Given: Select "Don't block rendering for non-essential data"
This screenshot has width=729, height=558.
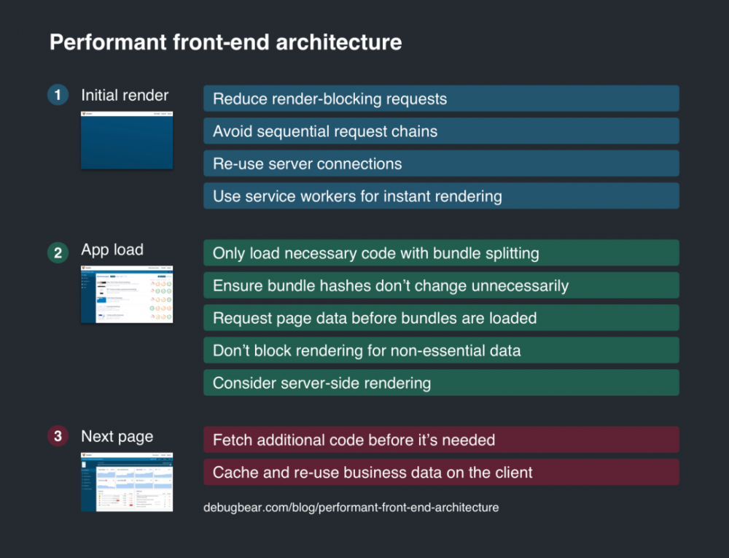Looking at the screenshot, I should click(x=441, y=350).
